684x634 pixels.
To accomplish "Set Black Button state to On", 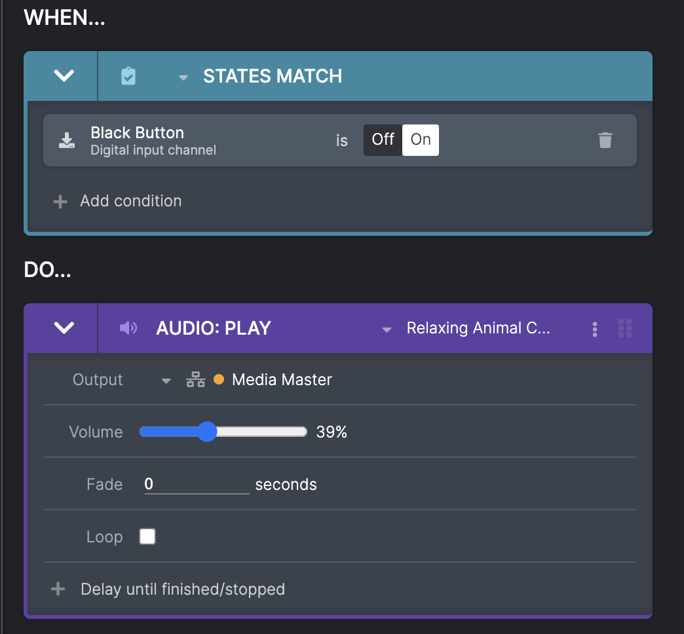I will tap(421, 140).
